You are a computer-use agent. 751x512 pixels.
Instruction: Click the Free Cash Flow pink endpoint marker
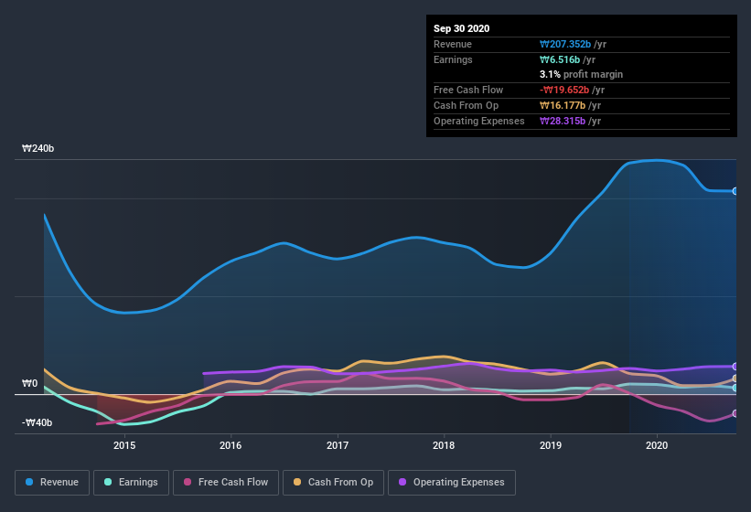click(x=735, y=413)
